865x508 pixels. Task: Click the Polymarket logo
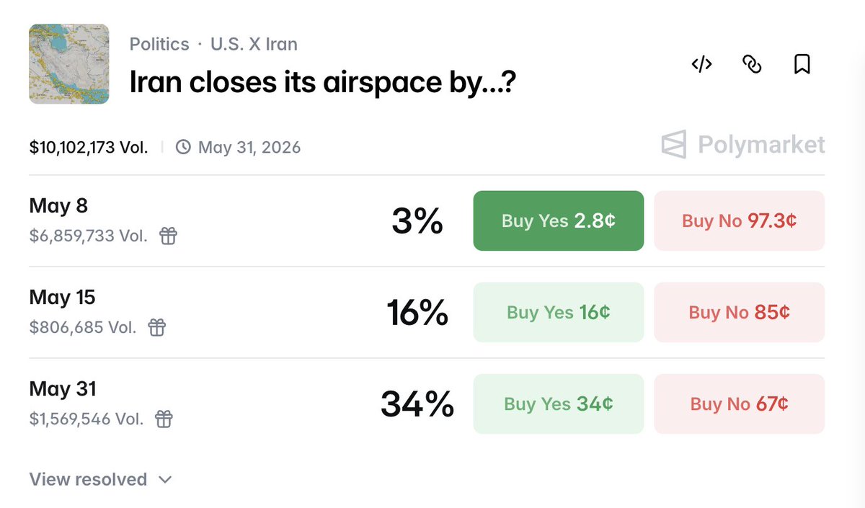pyautogui.click(x=743, y=145)
